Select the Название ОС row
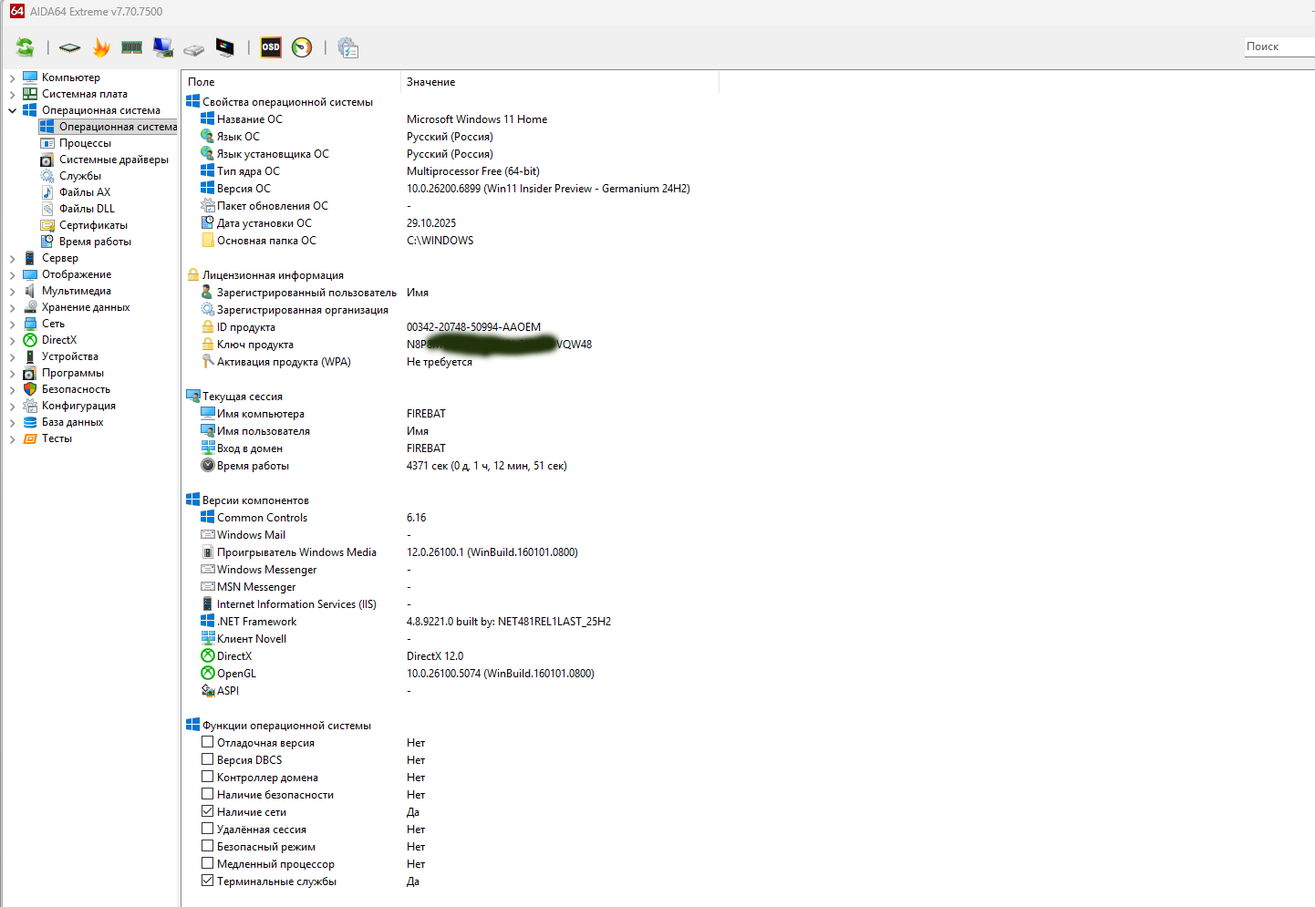Viewport: 1315px width, 907px height. (450, 119)
